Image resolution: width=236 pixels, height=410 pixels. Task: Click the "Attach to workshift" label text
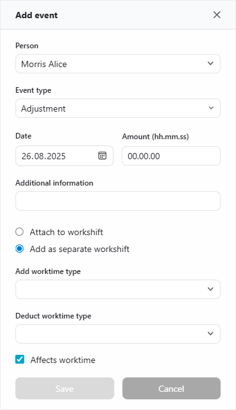(x=66, y=232)
